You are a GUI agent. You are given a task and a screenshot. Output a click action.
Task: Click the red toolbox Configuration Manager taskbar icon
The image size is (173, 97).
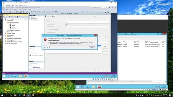99,87
